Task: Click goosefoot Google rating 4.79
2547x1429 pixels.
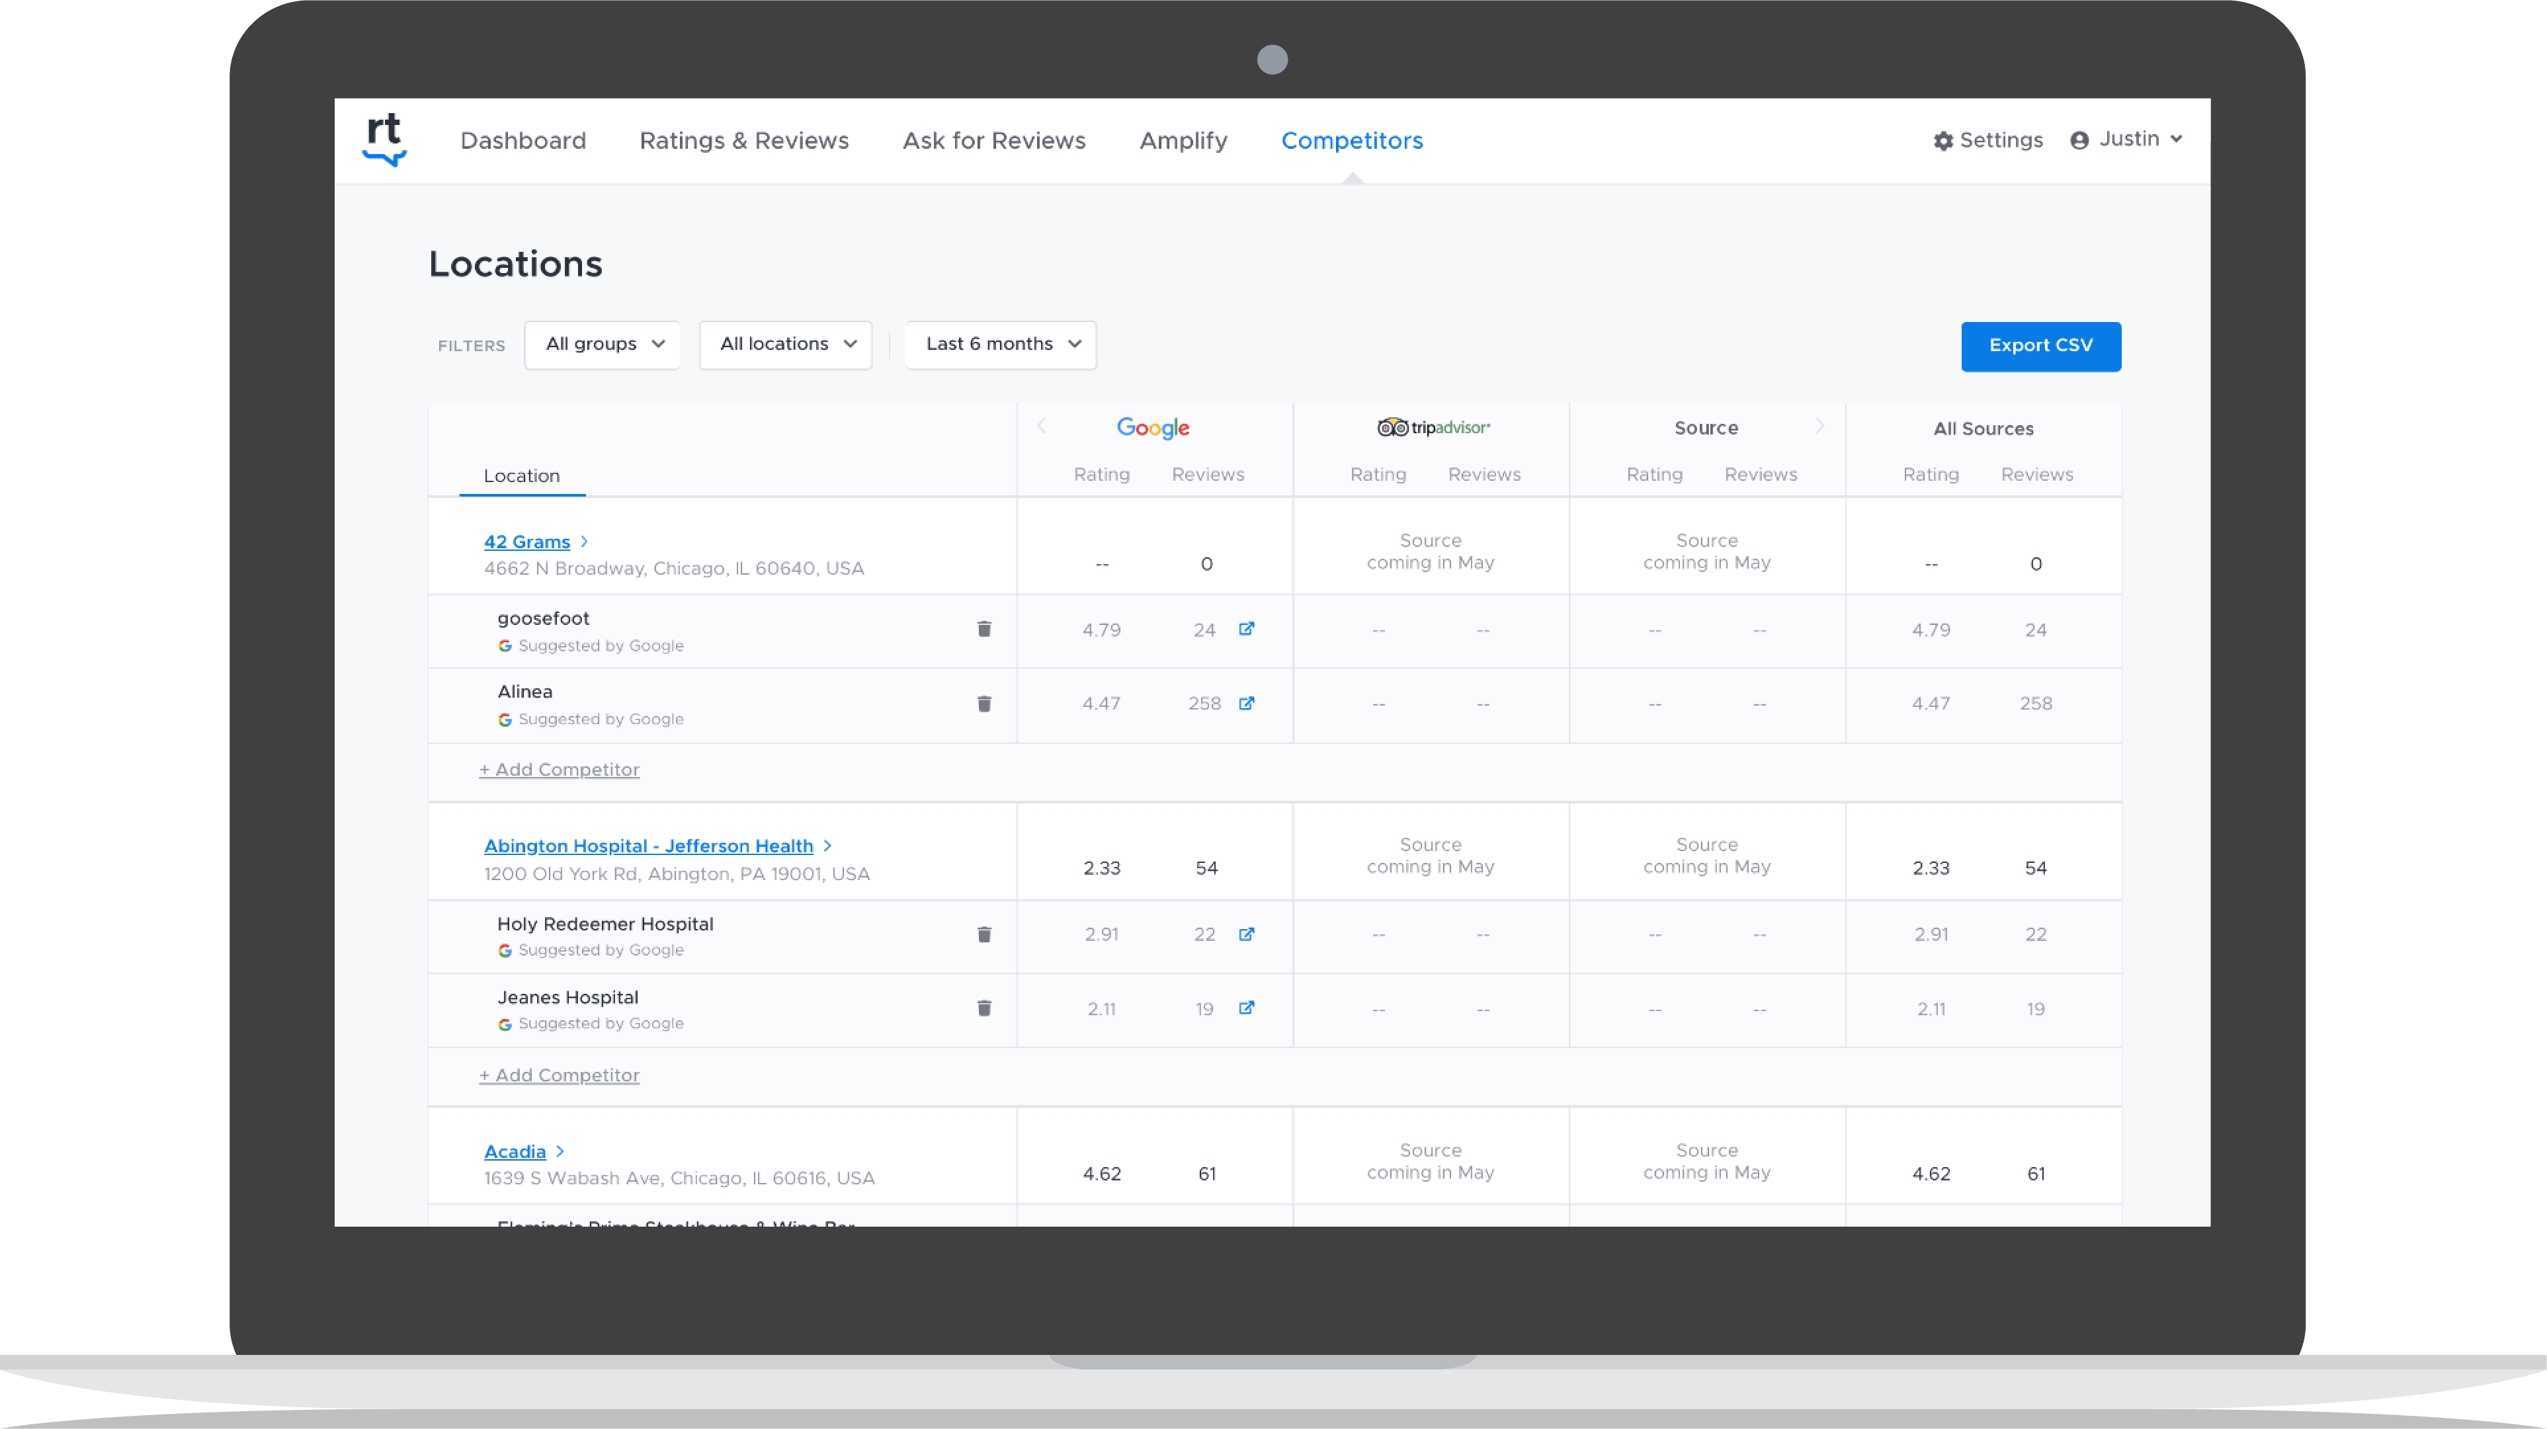Action: click(x=1101, y=630)
